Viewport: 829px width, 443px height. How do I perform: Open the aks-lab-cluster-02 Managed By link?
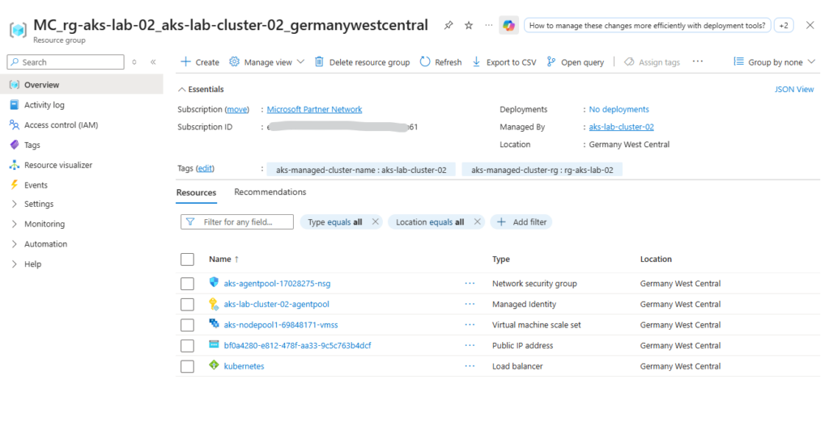[621, 127]
